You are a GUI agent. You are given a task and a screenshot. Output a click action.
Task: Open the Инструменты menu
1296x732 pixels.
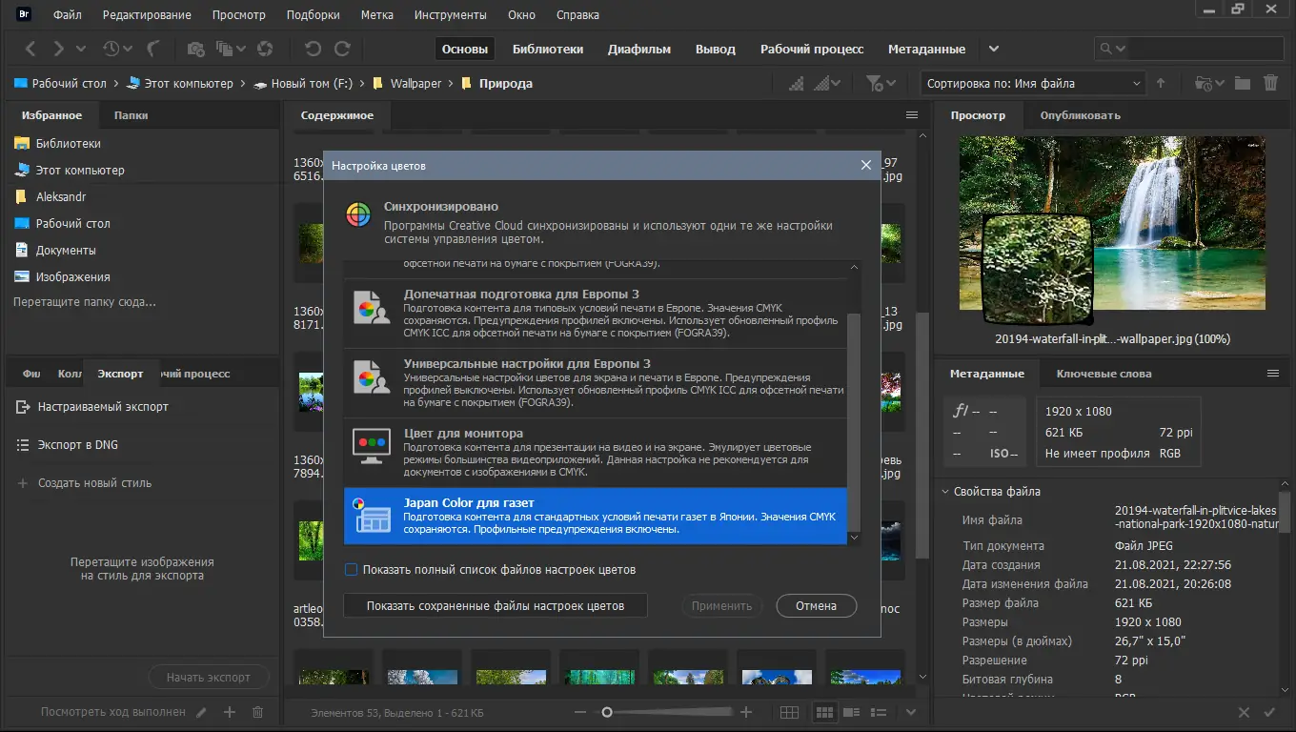(450, 14)
